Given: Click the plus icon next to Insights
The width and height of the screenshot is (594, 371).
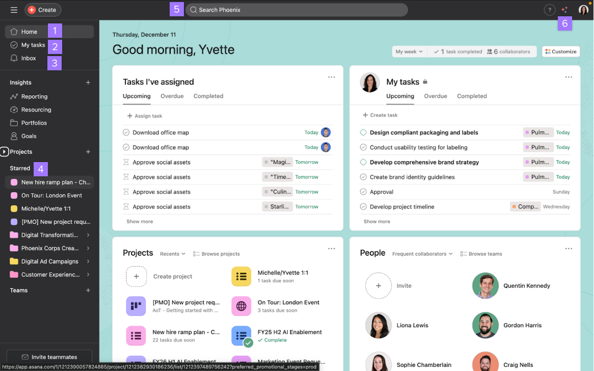Looking at the screenshot, I should [88, 83].
